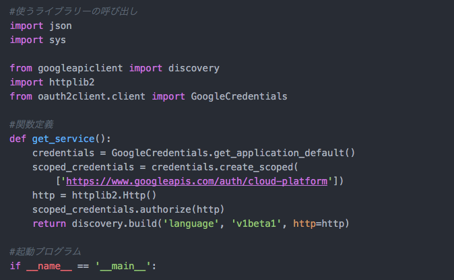This screenshot has width=454, height=280.
Task: Click 'oauth2client.client' module name
Action: coord(92,97)
